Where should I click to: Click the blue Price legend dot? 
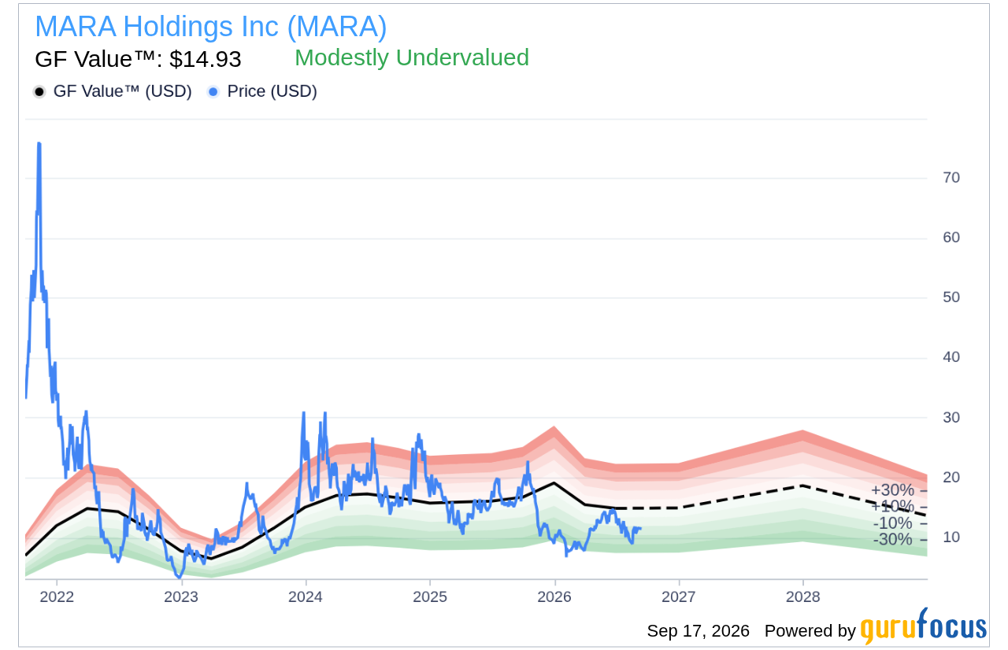coord(213,91)
